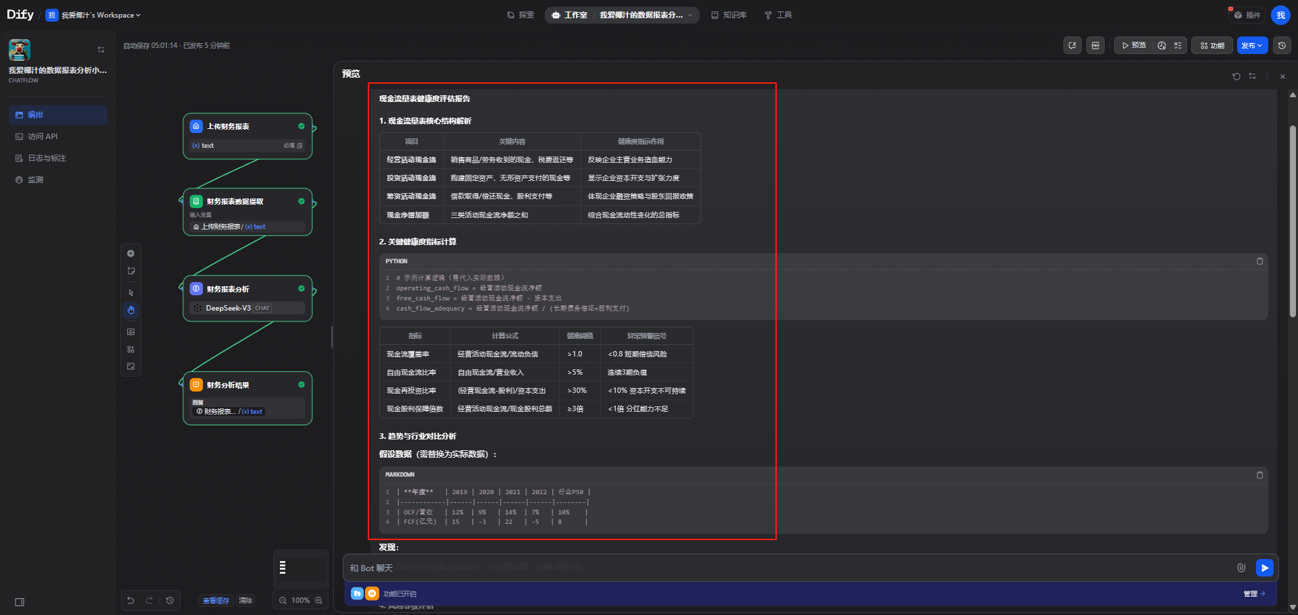Viewport: 1298px width, 615px height.
Task: Open the 工作室 Studio tab
Action: coord(569,15)
